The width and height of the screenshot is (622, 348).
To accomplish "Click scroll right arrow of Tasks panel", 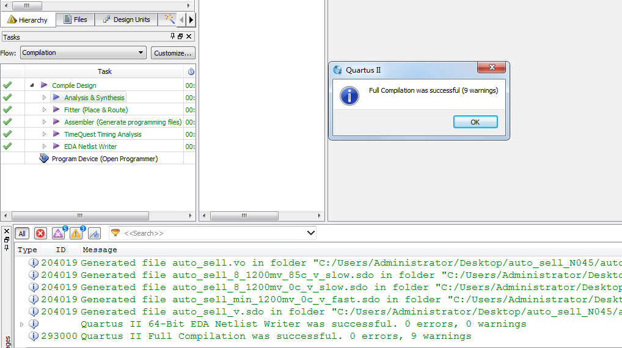I will pos(191,216).
